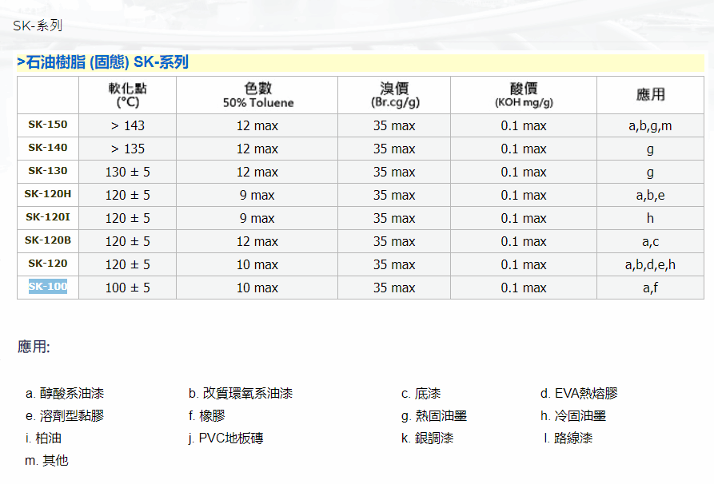The image size is (714, 484).
Task: Click the 'h' application cell for SK-120I
Action: pos(650,218)
